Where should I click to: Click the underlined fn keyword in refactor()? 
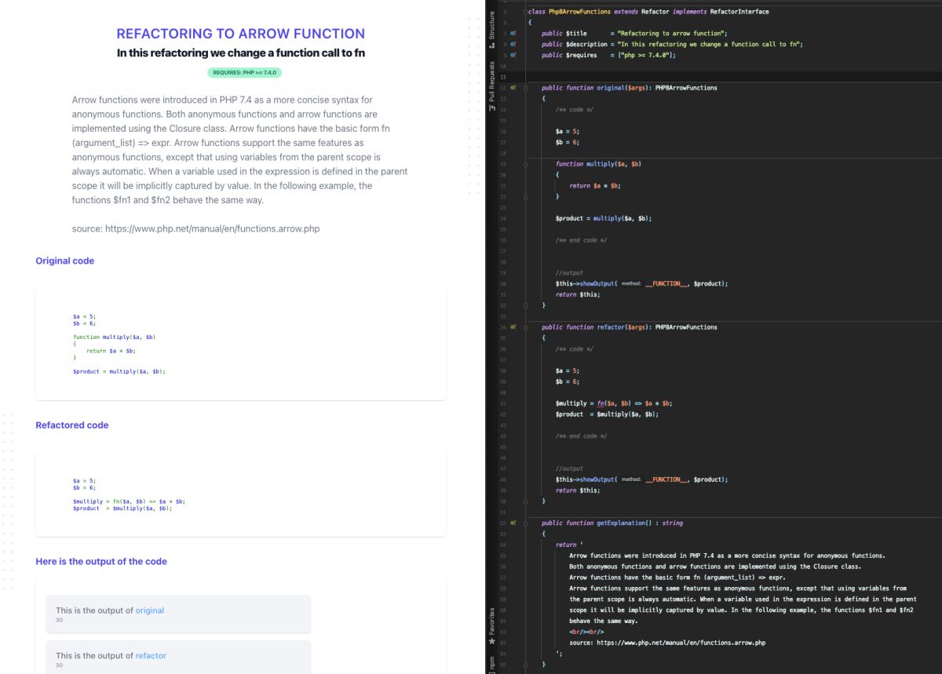coord(601,403)
